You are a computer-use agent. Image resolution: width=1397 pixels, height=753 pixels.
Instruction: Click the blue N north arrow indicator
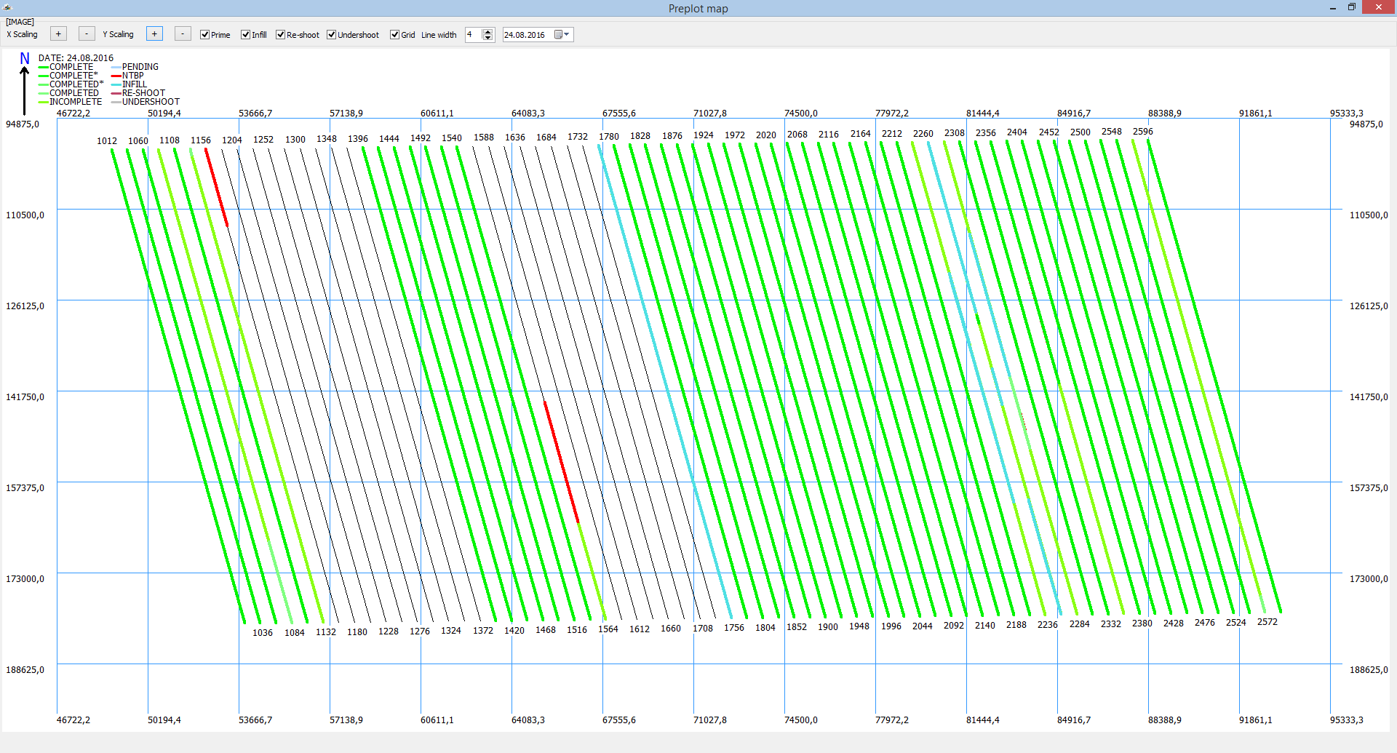pos(25,59)
